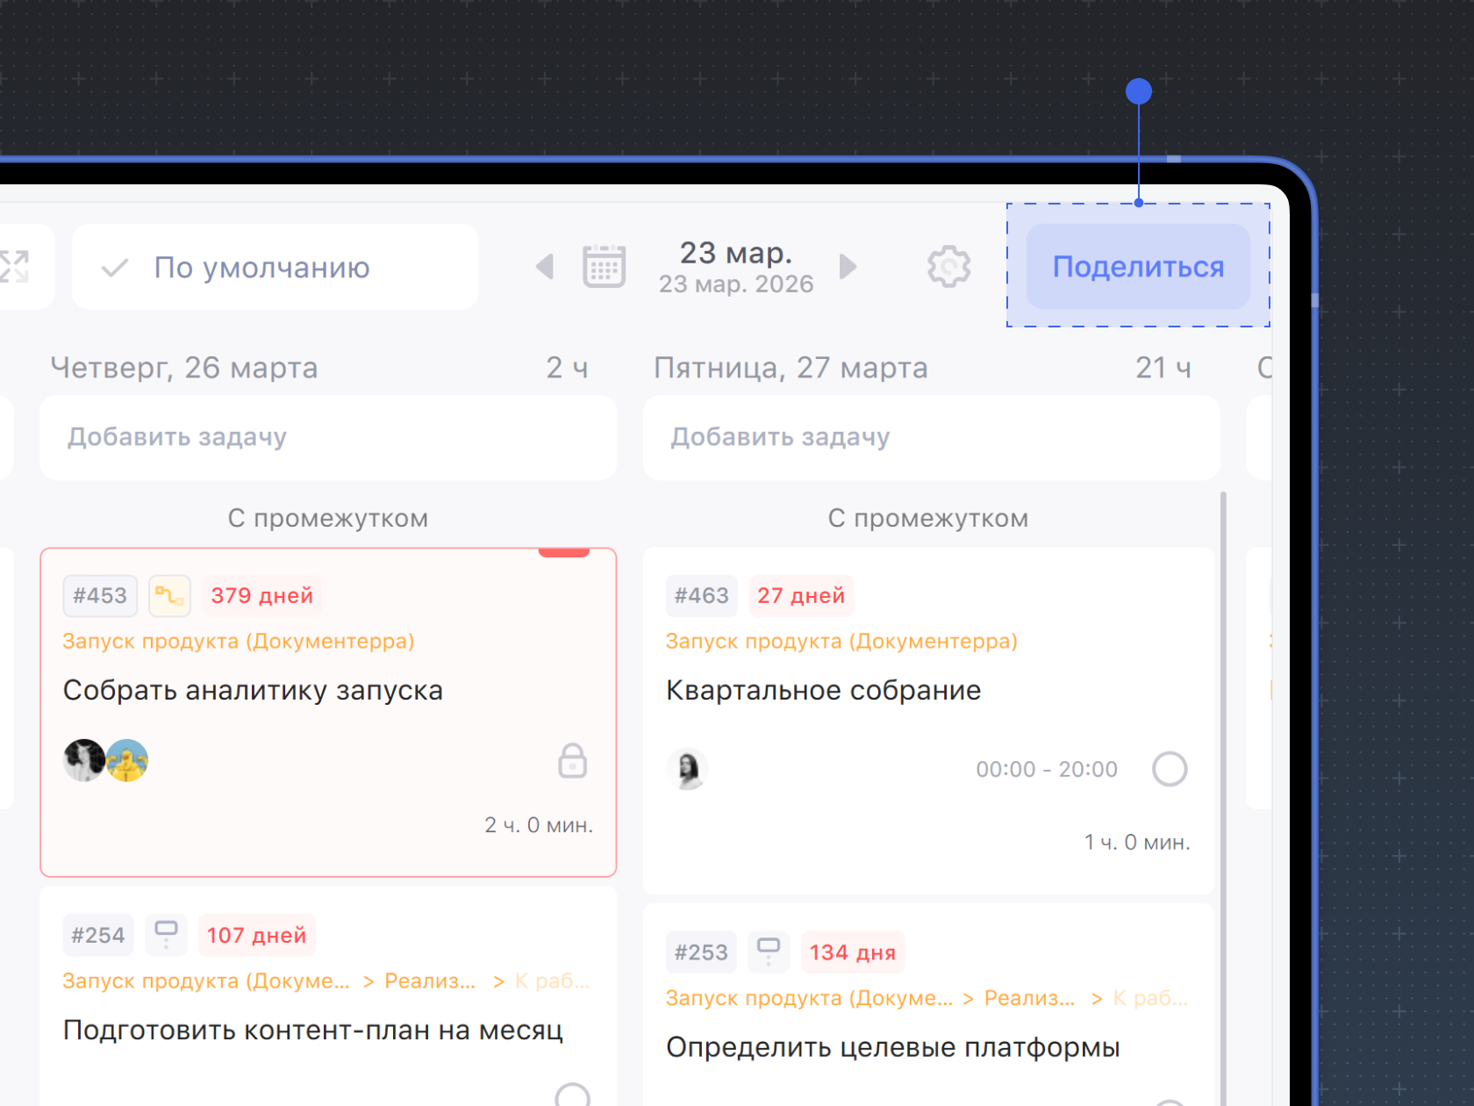This screenshot has height=1106, width=1474.
Task: Toggle completion circle on Подготовить контент-план task
Action: click(x=573, y=1096)
